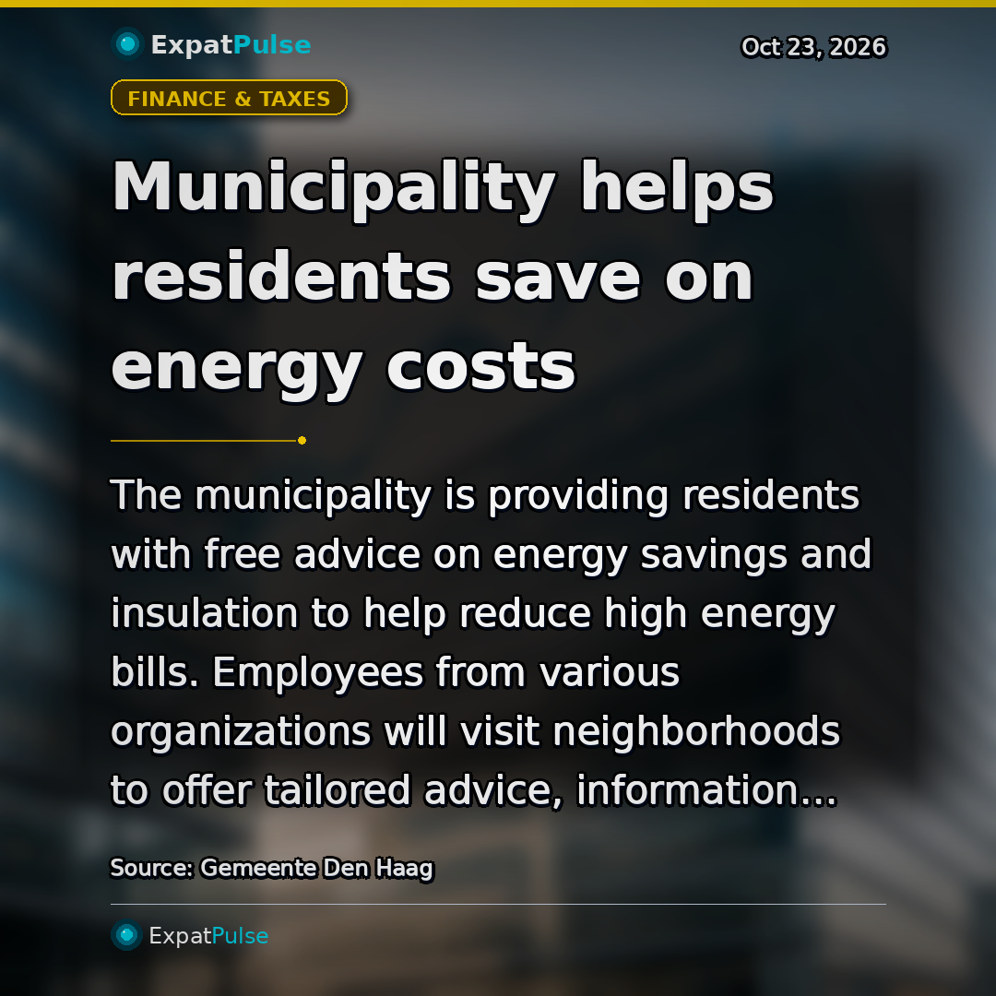Image resolution: width=996 pixels, height=996 pixels.
Task: Click the article summary about free energy advice
Action: [491, 642]
